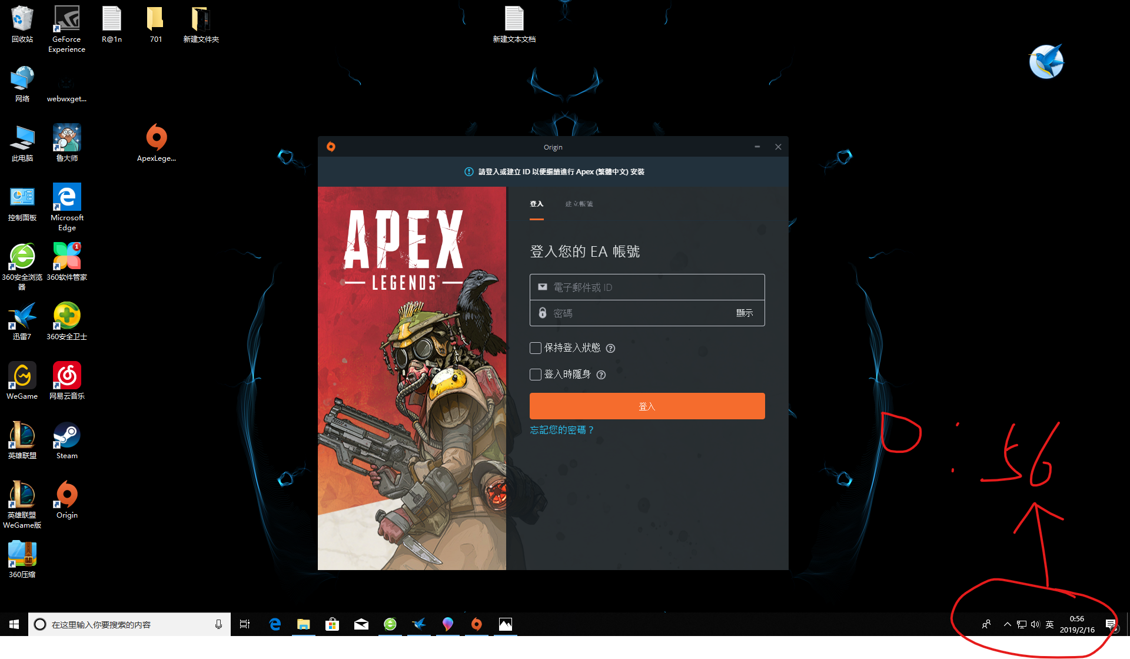The height and width of the screenshot is (659, 1130).
Task: Click the Origin logo in window title bar
Action: (x=331, y=147)
